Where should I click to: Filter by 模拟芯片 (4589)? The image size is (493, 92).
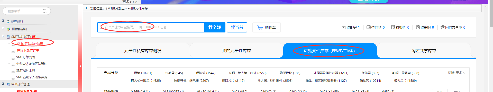405,81
